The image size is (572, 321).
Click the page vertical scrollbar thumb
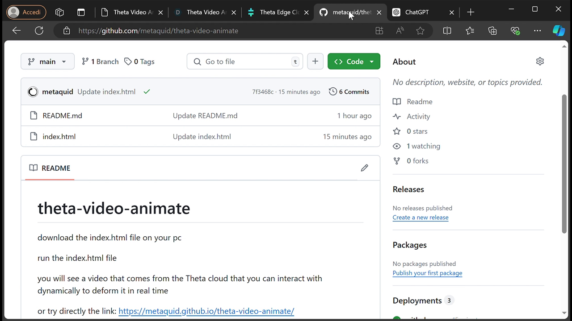(x=564, y=163)
